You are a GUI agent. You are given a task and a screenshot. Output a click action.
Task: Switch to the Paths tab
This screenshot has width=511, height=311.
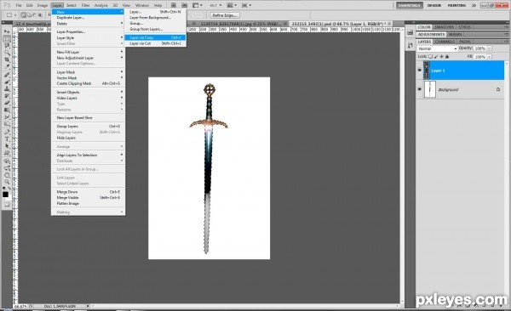click(x=465, y=42)
